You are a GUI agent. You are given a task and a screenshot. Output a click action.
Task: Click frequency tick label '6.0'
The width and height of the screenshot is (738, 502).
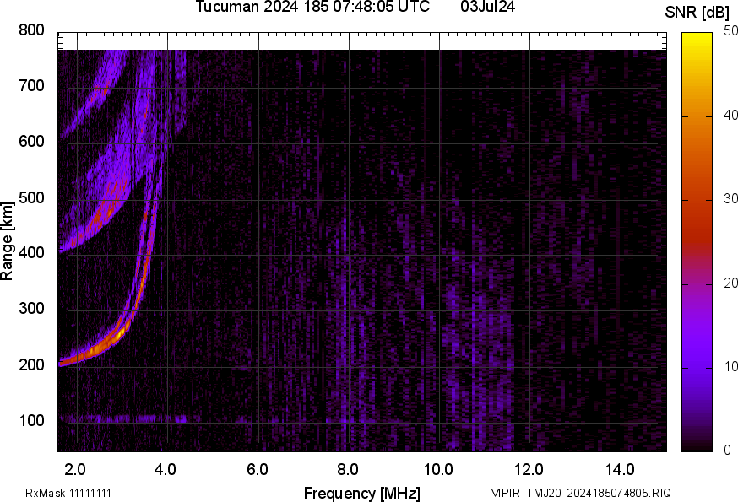click(x=257, y=469)
